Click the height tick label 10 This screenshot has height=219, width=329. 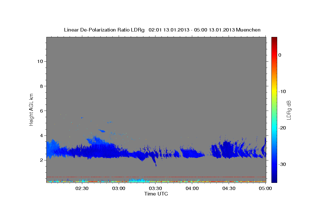pyautogui.click(x=40, y=61)
